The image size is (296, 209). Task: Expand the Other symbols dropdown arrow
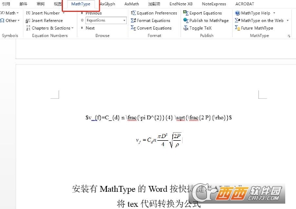click(x=18, y=20)
